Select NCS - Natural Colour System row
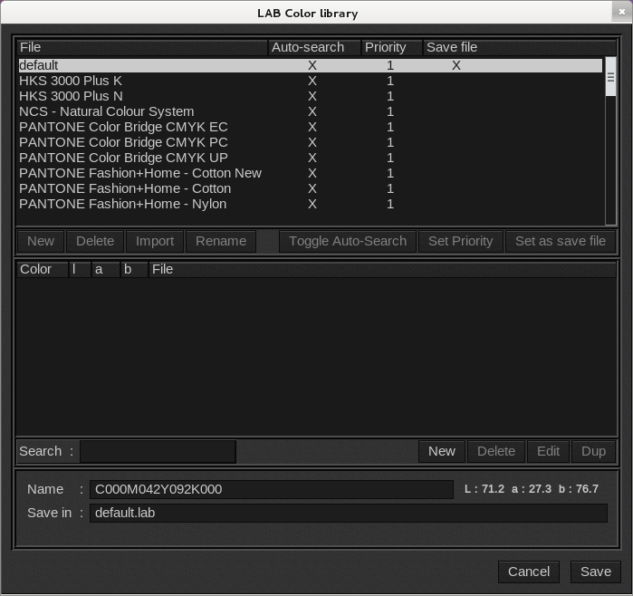Image resolution: width=633 pixels, height=596 pixels. pos(106,111)
